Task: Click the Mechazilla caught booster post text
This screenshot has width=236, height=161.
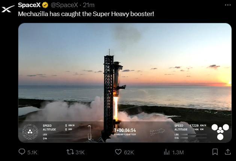Action: 86,13
